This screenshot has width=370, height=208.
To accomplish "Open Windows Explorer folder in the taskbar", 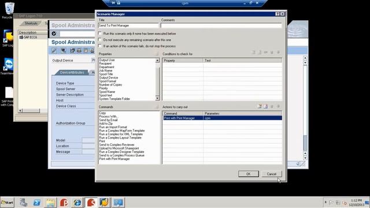I will tap(50, 202).
